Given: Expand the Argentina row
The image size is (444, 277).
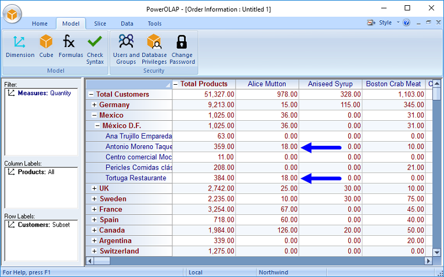Looking at the screenshot, I should click(x=94, y=241).
